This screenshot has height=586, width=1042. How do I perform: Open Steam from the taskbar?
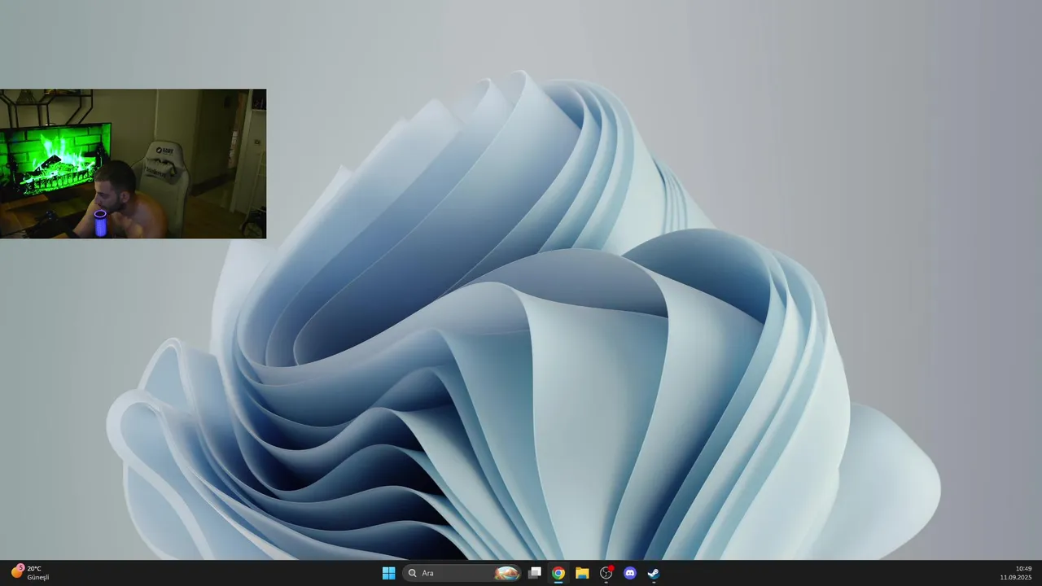pos(653,573)
